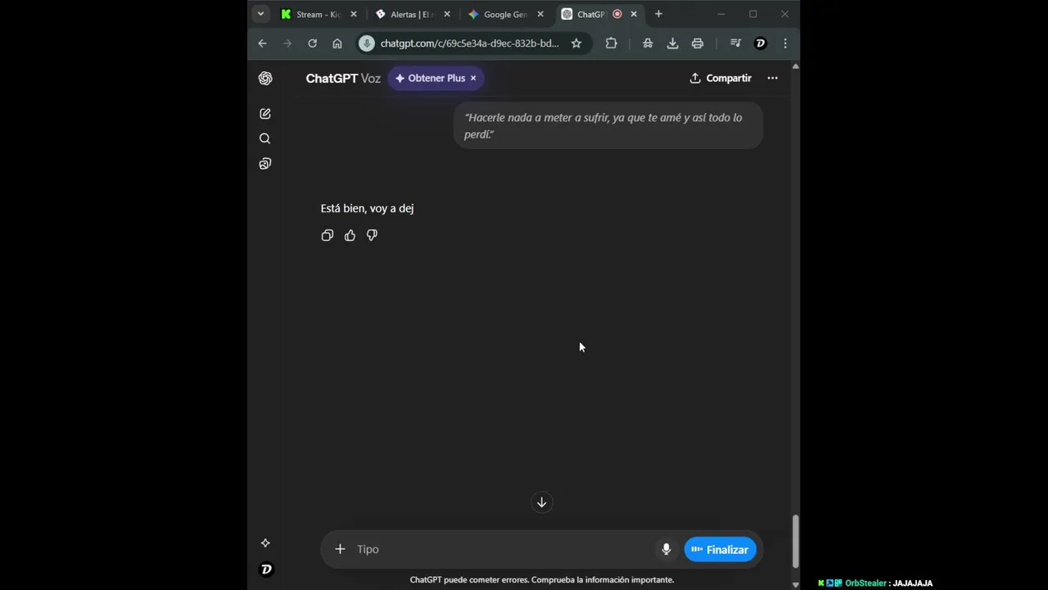
Task: Open the plus attachment menu
Action: pyautogui.click(x=340, y=549)
